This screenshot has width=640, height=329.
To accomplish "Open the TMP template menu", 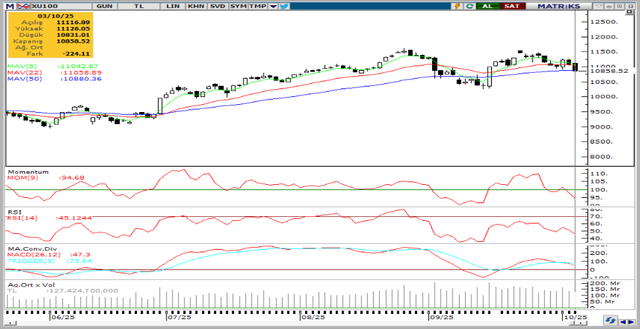I will pos(257,6).
